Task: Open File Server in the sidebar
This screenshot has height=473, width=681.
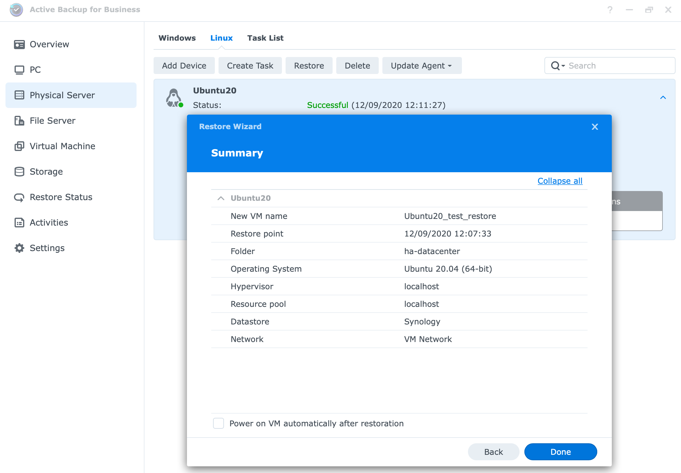Action: point(71,121)
